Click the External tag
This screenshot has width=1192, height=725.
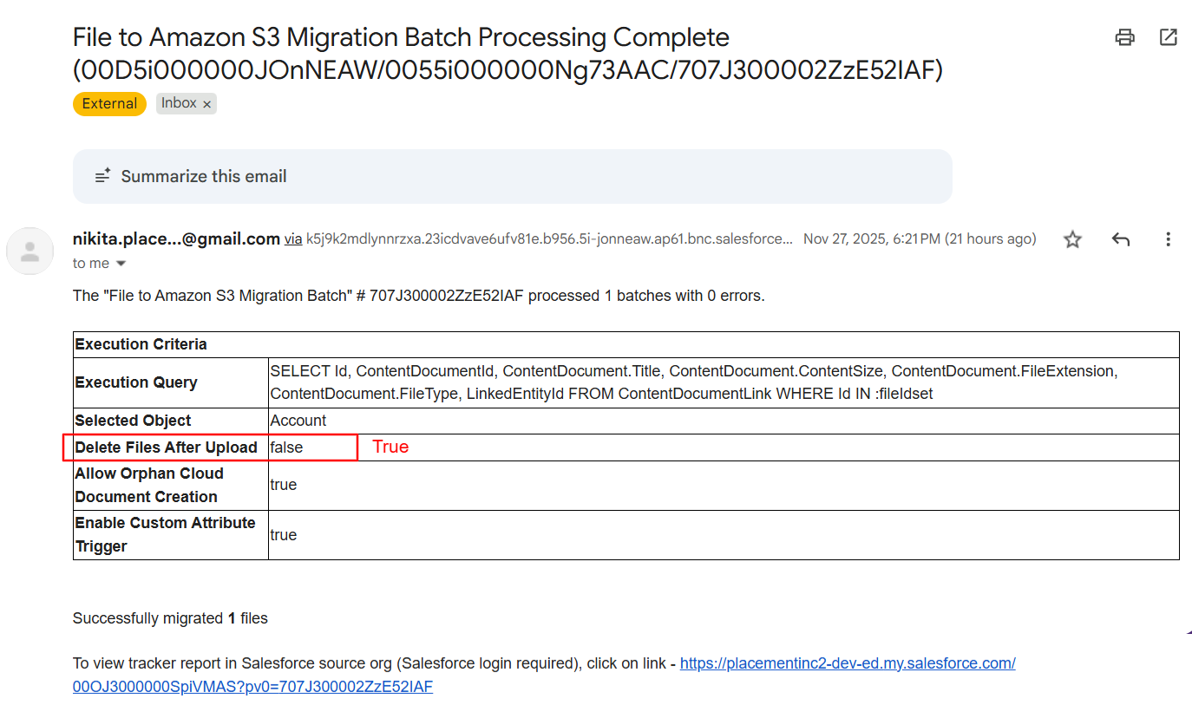click(109, 104)
